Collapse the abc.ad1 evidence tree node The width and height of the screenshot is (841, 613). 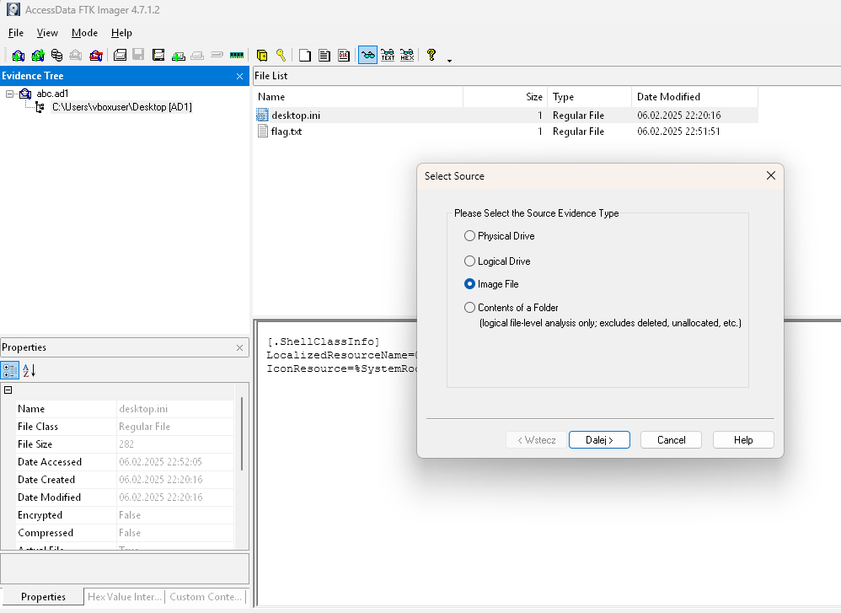point(9,94)
